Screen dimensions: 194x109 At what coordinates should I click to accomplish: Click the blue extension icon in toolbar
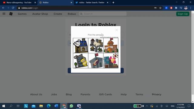point(166,8)
